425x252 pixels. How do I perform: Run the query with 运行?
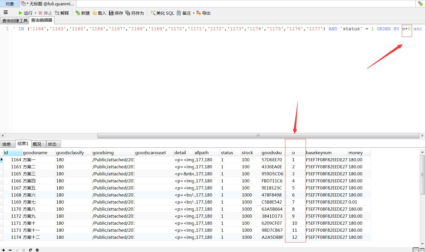[25, 13]
